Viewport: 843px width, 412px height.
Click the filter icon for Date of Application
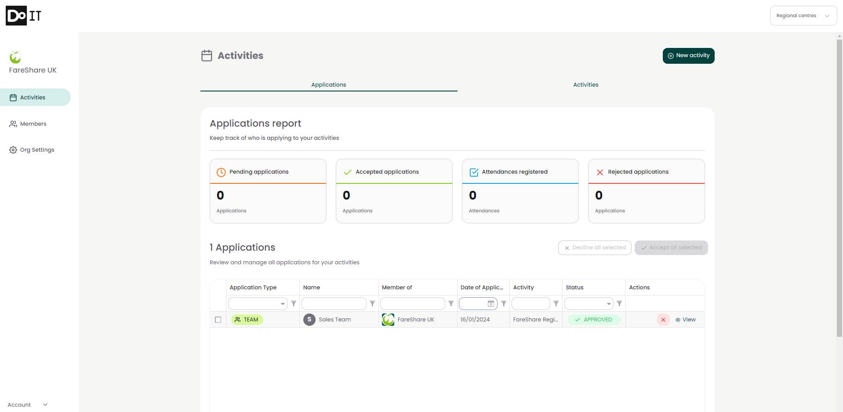[504, 304]
